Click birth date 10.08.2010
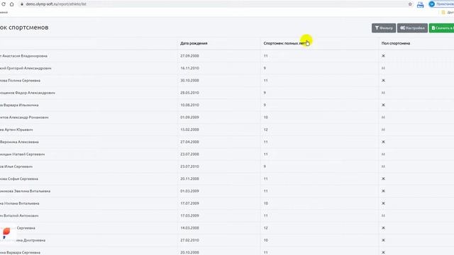Viewport: 454px width, 255px height. click(189, 105)
